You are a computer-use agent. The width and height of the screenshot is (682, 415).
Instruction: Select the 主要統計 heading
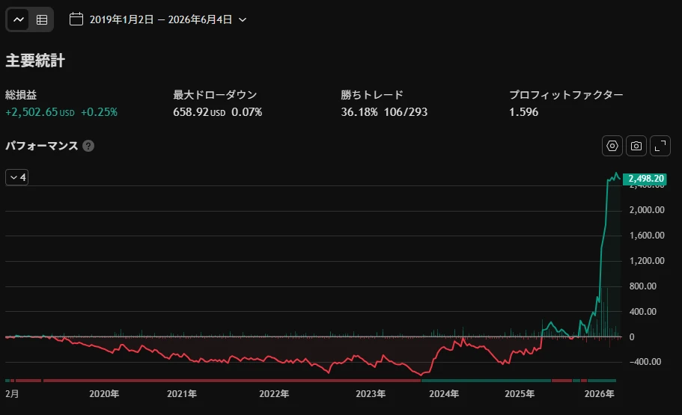[x=35, y=61]
